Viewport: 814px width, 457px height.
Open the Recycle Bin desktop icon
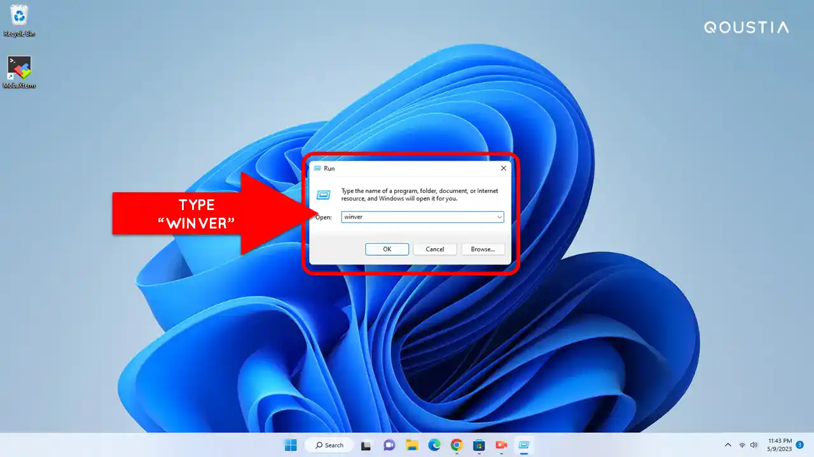pos(19,20)
